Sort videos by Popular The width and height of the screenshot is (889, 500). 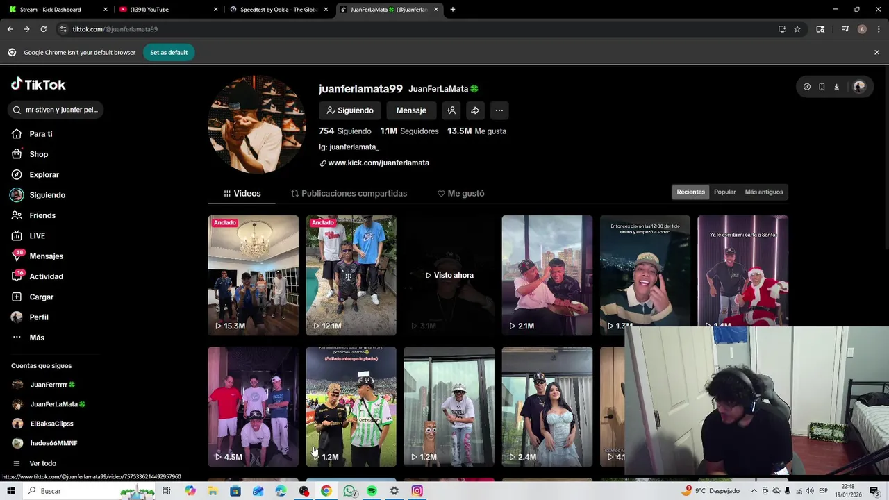click(724, 192)
